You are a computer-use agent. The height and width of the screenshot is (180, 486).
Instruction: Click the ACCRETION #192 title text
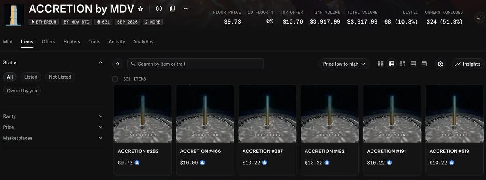[325, 151]
